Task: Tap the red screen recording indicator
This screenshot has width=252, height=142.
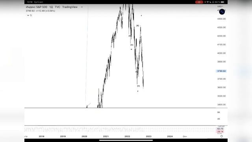Action: pyautogui.click(x=199, y=2)
